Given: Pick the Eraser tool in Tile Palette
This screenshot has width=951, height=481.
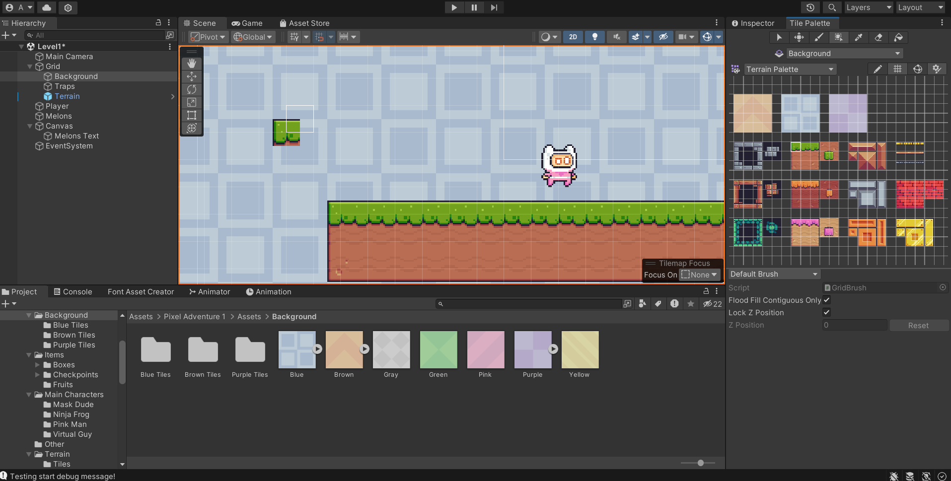Looking at the screenshot, I should (878, 37).
